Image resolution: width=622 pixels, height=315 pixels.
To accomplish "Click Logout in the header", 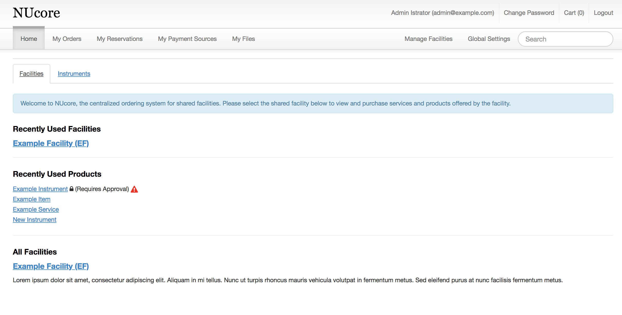I will [x=603, y=13].
